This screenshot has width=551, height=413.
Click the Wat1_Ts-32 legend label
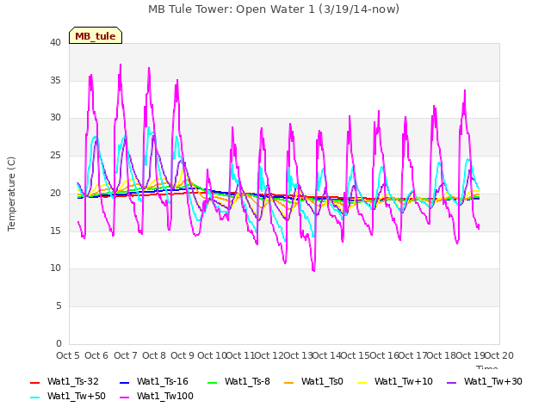tap(73, 382)
